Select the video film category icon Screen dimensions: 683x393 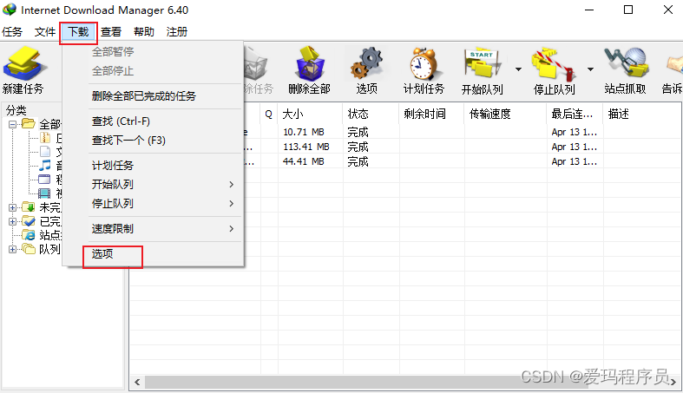(x=44, y=193)
